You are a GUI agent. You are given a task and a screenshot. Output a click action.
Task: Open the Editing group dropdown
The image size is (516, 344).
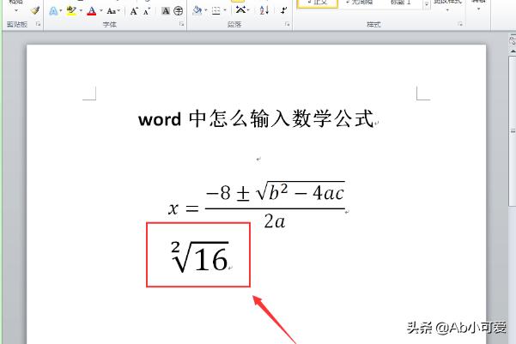(x=478, y=6)
